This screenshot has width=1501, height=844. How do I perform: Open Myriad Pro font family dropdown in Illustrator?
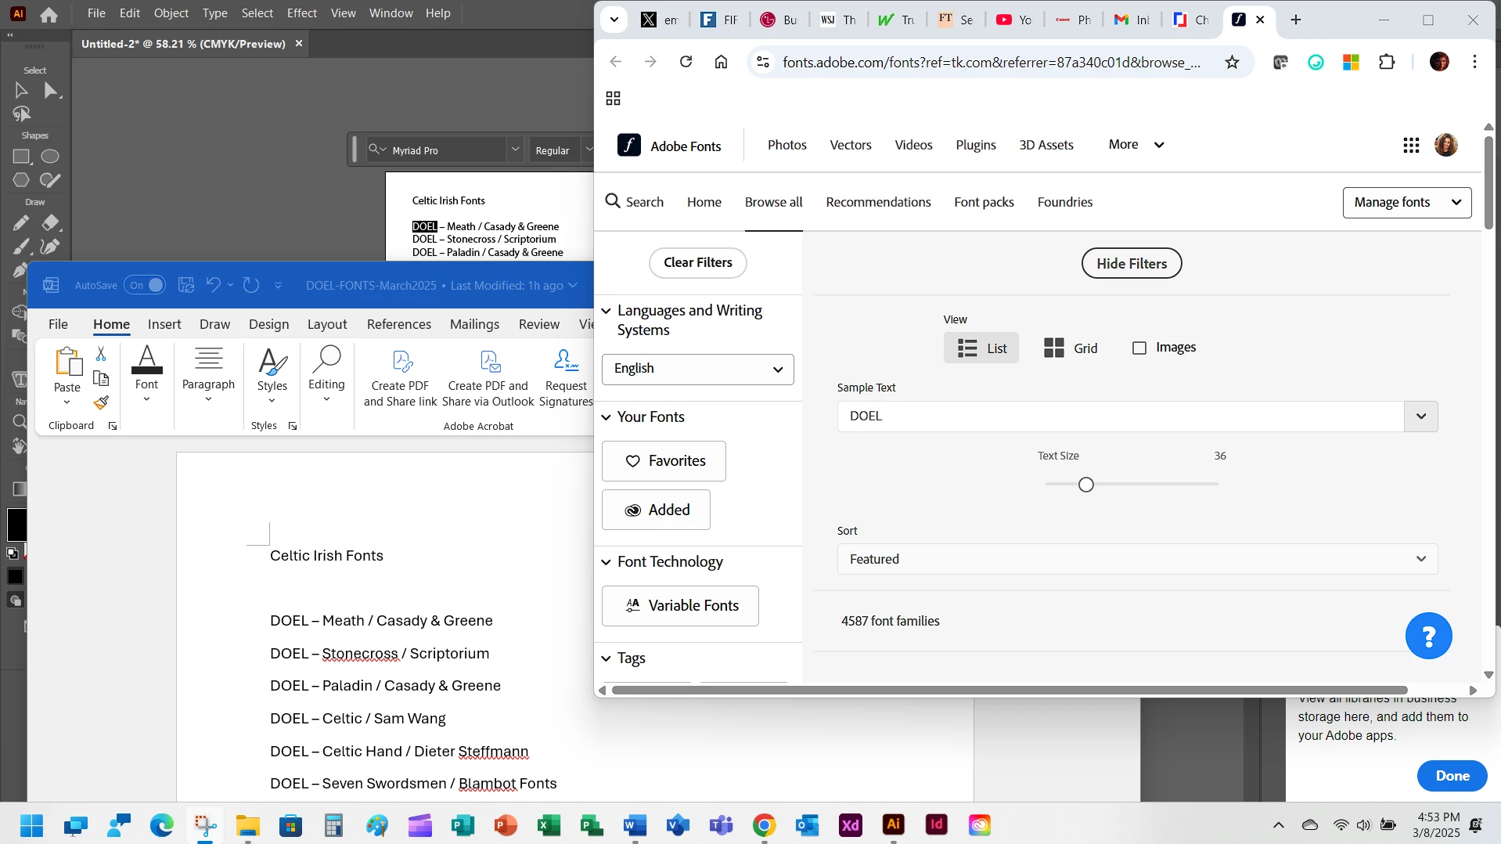click(515, 149)
